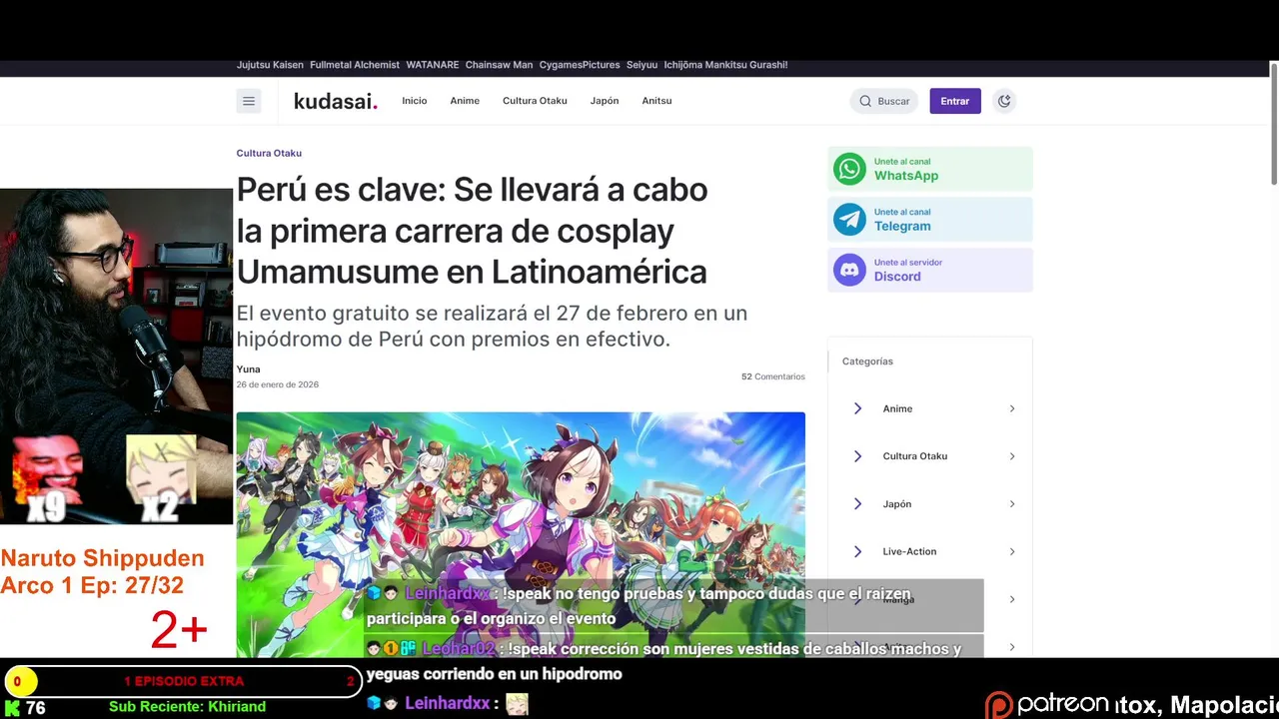Open the Fullmetal Alchemist tag link

tap(355, 65)
